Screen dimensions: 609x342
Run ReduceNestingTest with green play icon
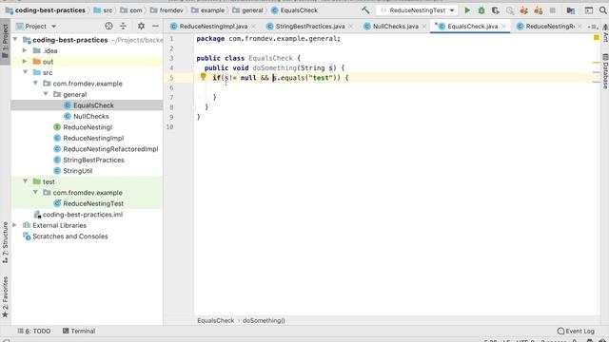pos(467,10)
